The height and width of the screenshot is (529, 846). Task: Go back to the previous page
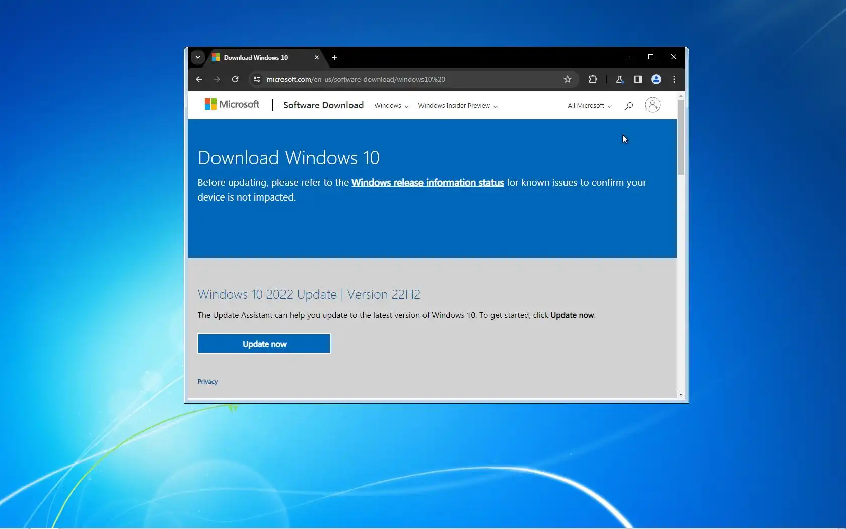coord(199,79)
